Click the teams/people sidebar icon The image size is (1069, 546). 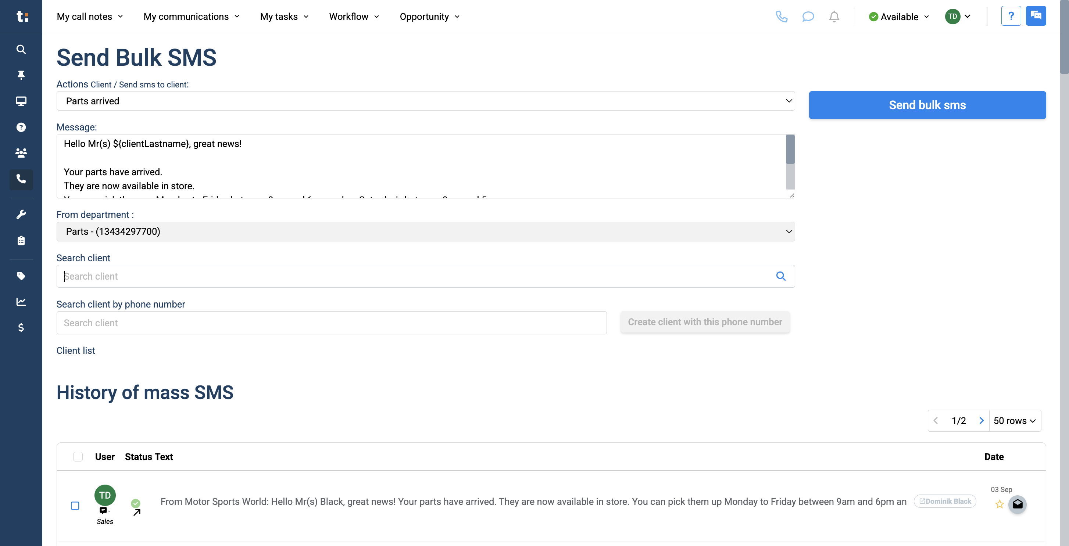(x=21, y=153)
